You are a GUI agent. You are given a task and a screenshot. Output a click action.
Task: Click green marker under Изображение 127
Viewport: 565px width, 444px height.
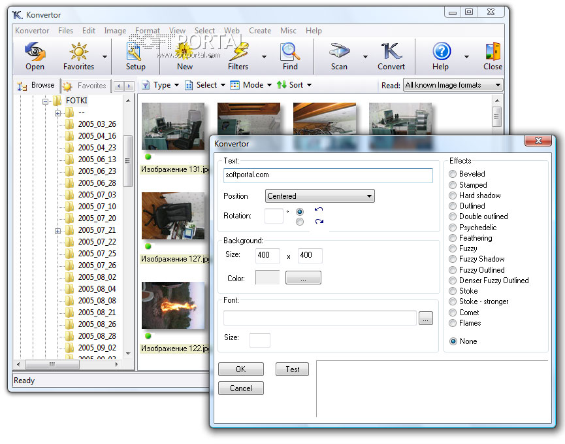pos(148,247)
